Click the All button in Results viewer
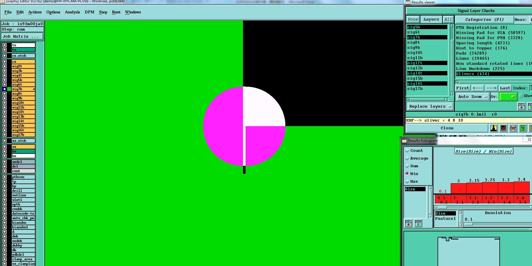The width and height of the screenshot is (532, 266). coord(448,19)
